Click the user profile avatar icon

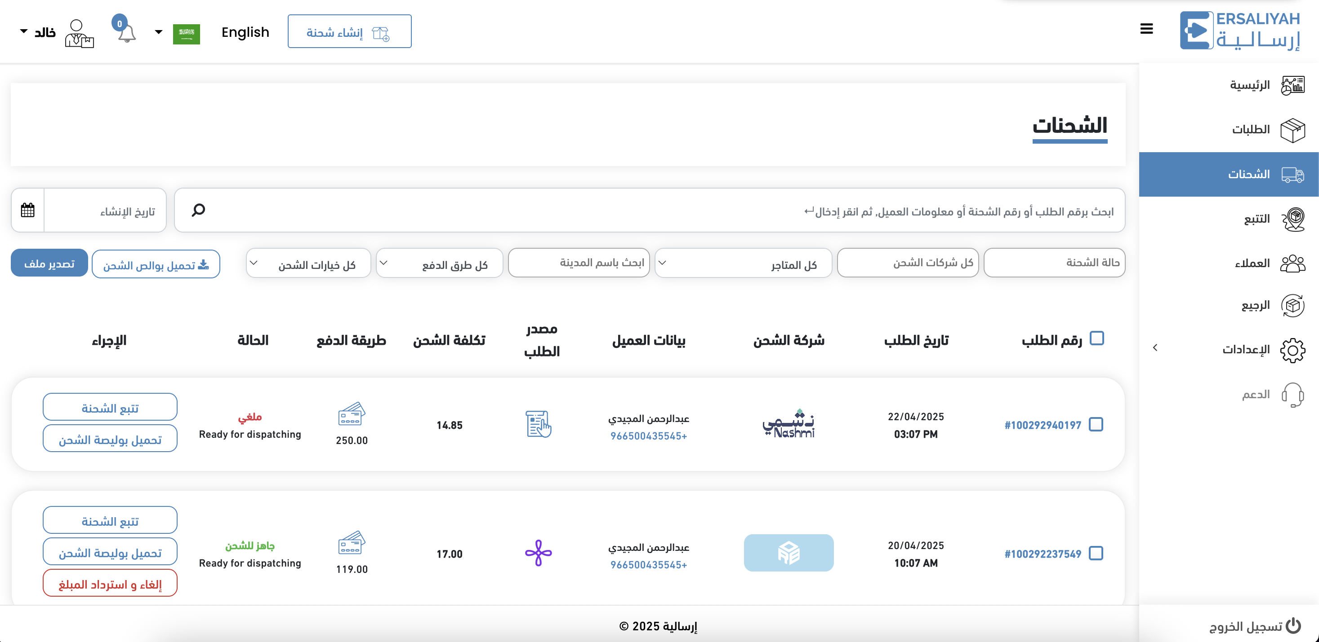click(x=79, y=34)
